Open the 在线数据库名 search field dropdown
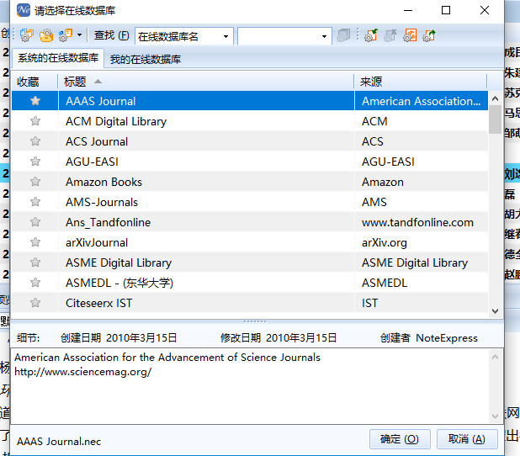 pos(226,36)
